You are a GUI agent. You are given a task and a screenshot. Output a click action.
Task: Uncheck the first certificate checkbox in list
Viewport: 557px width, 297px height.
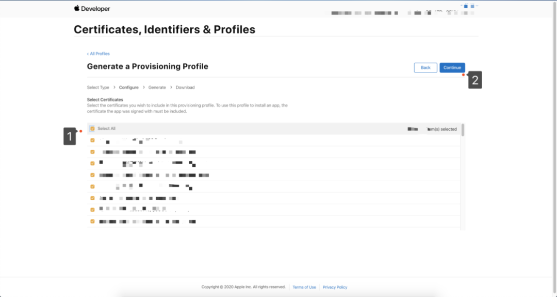(92, 140)
